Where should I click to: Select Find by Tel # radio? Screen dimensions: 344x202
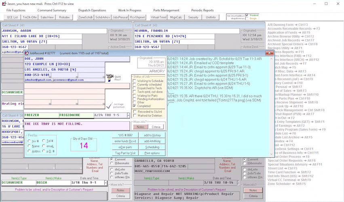point(44,141)
